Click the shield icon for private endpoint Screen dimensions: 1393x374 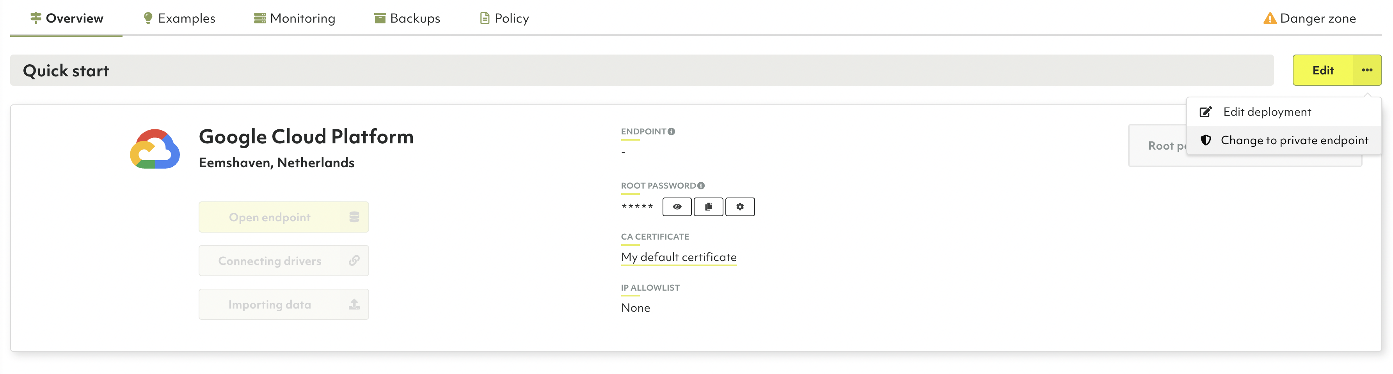click(1205, 140)
